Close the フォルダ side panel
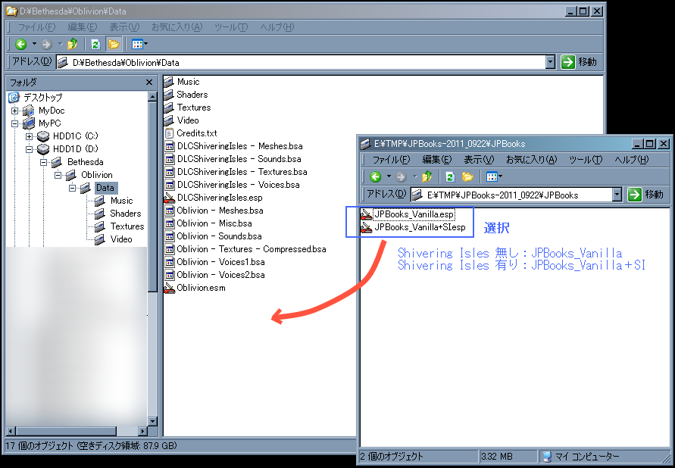 click(149, 82)
